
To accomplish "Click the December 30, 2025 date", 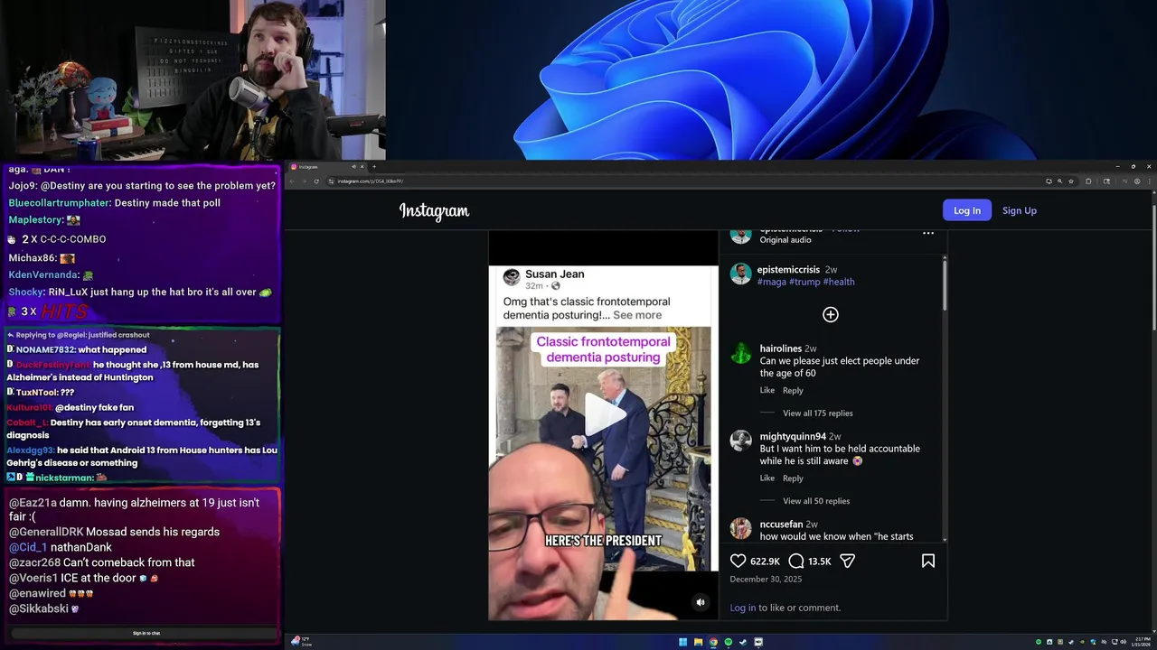I will (x=766, y=580).
